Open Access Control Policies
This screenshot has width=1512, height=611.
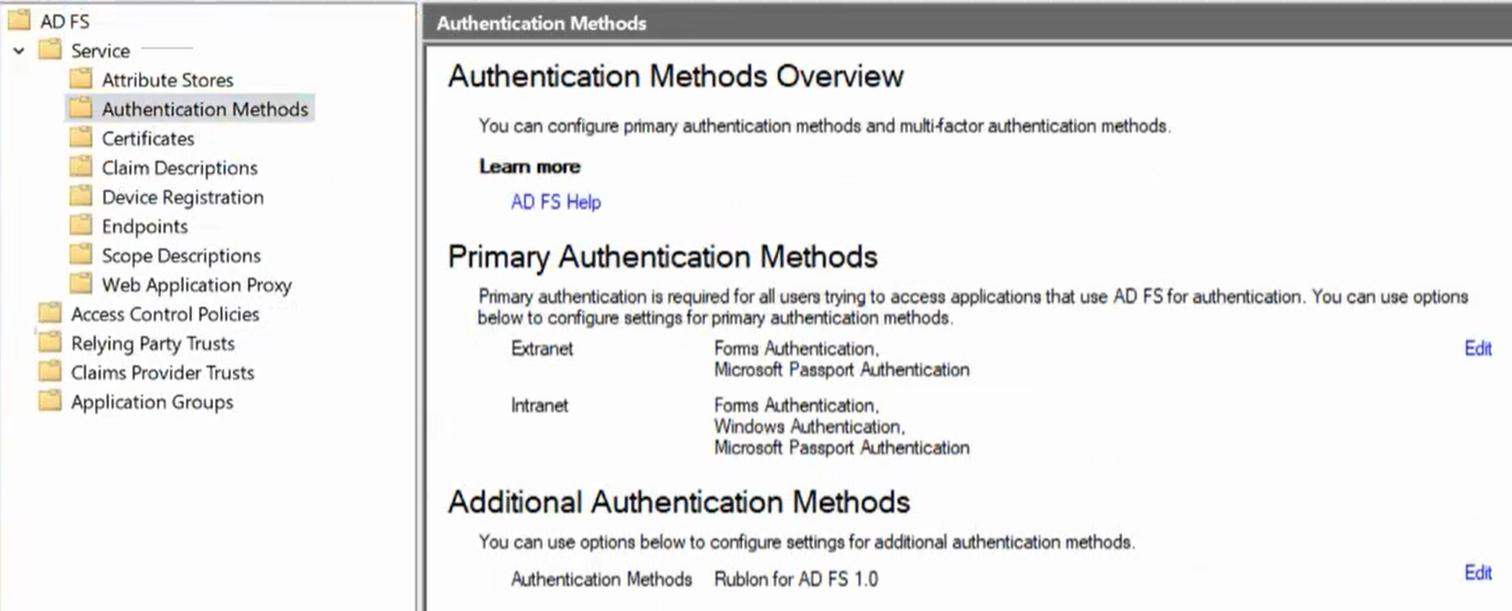coord(165,314)
